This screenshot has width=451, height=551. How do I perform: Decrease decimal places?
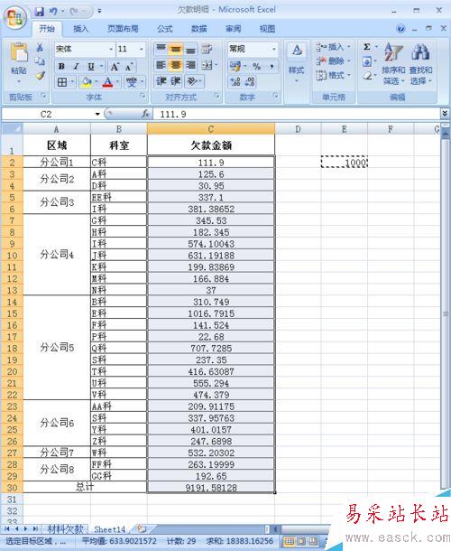pos(250,82)
